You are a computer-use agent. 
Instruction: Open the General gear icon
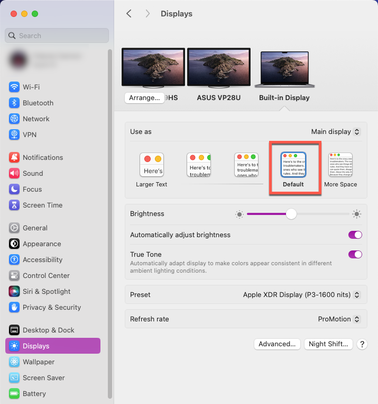(x=14, y=228)
